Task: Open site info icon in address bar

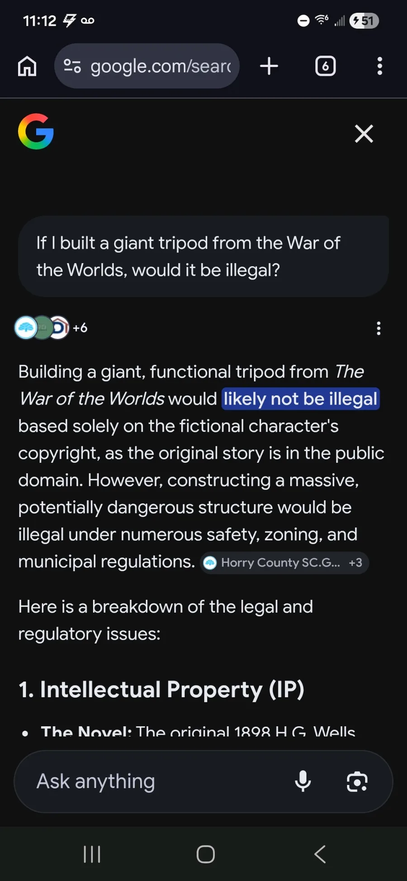Action: [72, 66]
